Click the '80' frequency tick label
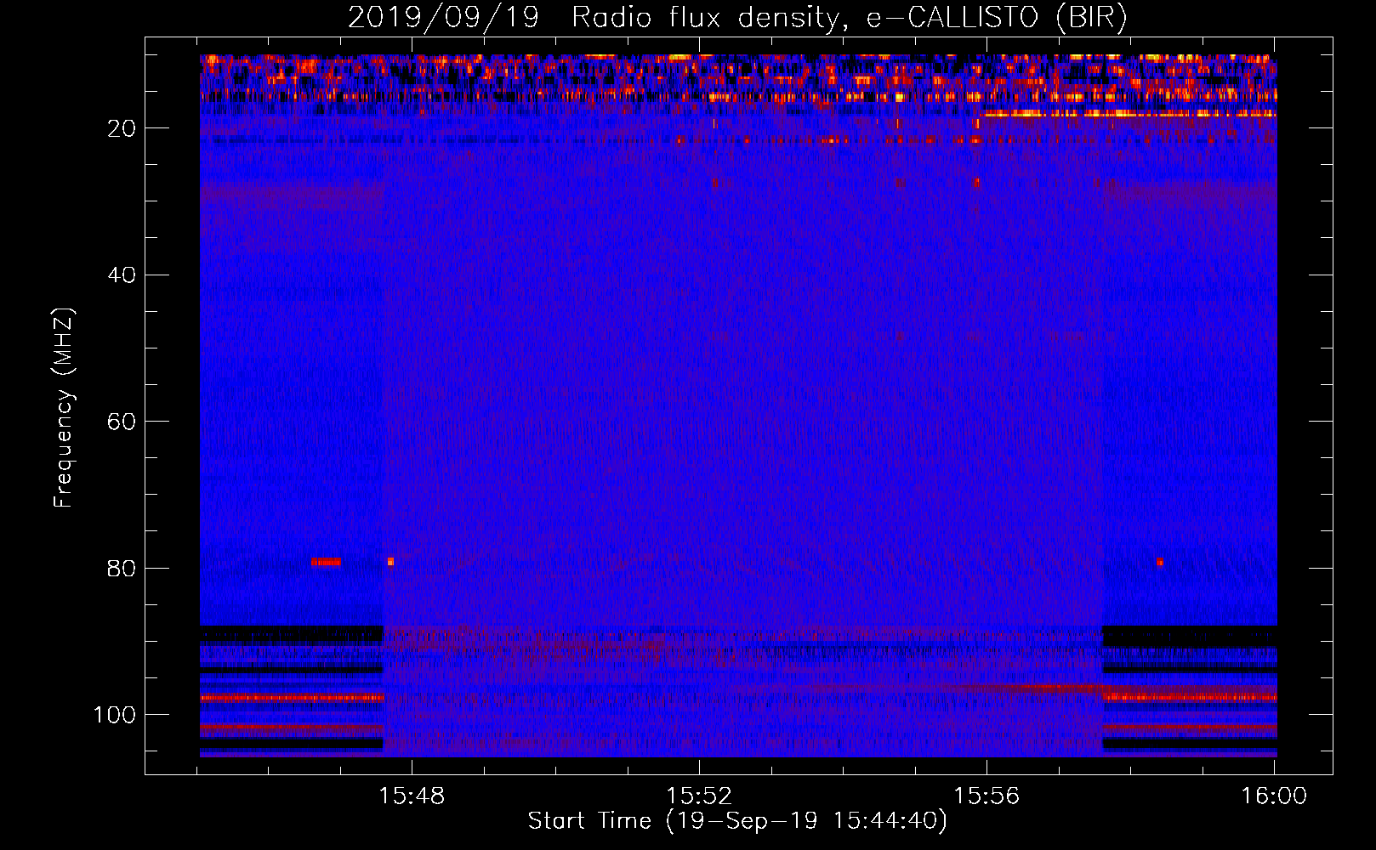 coord(122,569)
